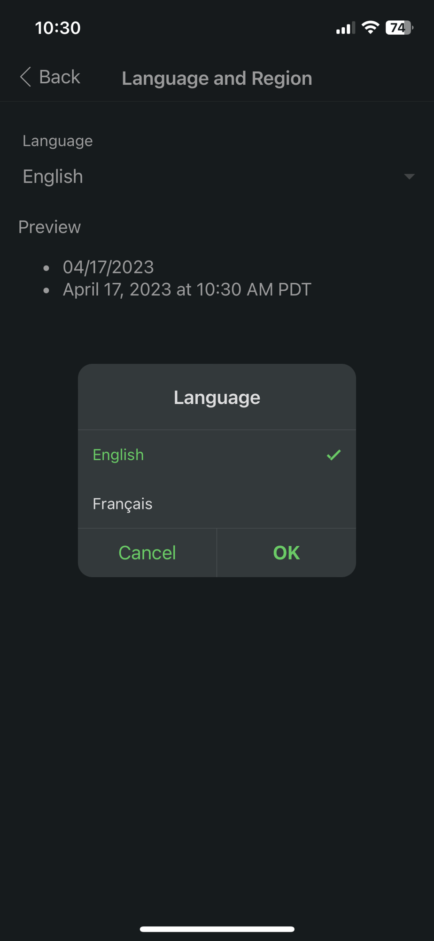
Task: Tap the Language field label
Action: 58,141
